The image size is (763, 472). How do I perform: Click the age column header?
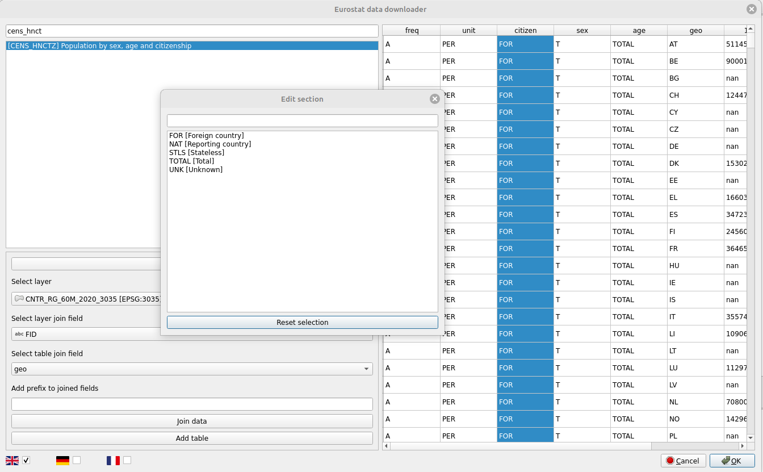point(639,31)
